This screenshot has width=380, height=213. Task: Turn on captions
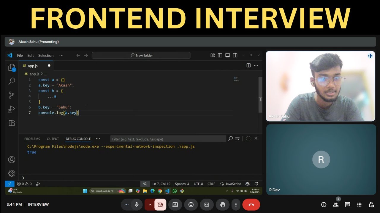click(207, 204)
